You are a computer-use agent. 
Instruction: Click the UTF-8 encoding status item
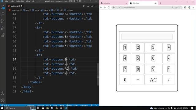tap(49, 106)
